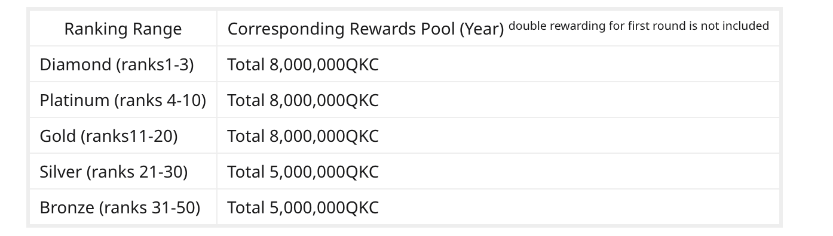833x236 pixels.
Task: Click the Silver row's Total 5,000,000QKC value
Action: point(303,172)
